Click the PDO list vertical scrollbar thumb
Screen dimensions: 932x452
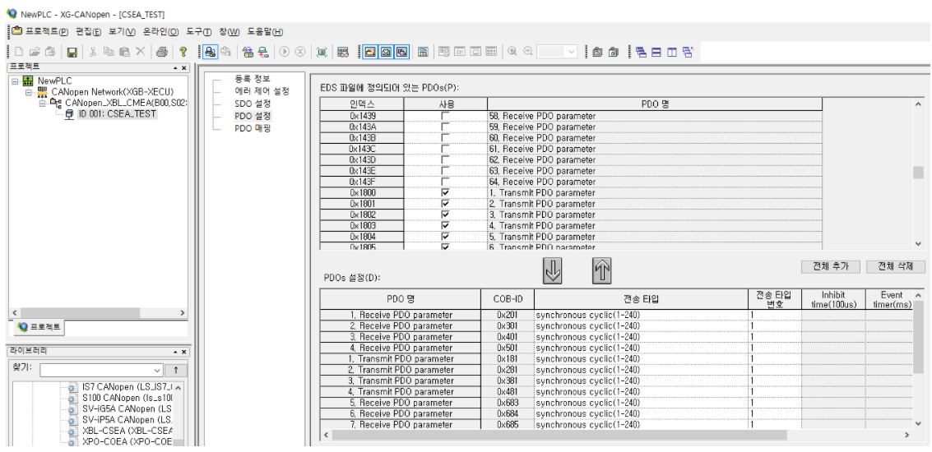918,173
